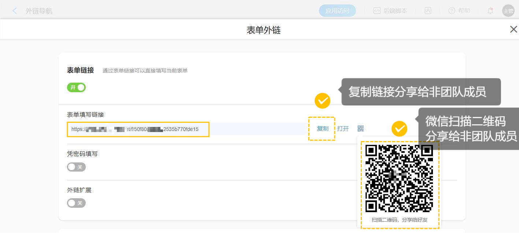Click the QR code image
The width and height of the screenshot is (519, 233).
(x=399, y=178)
